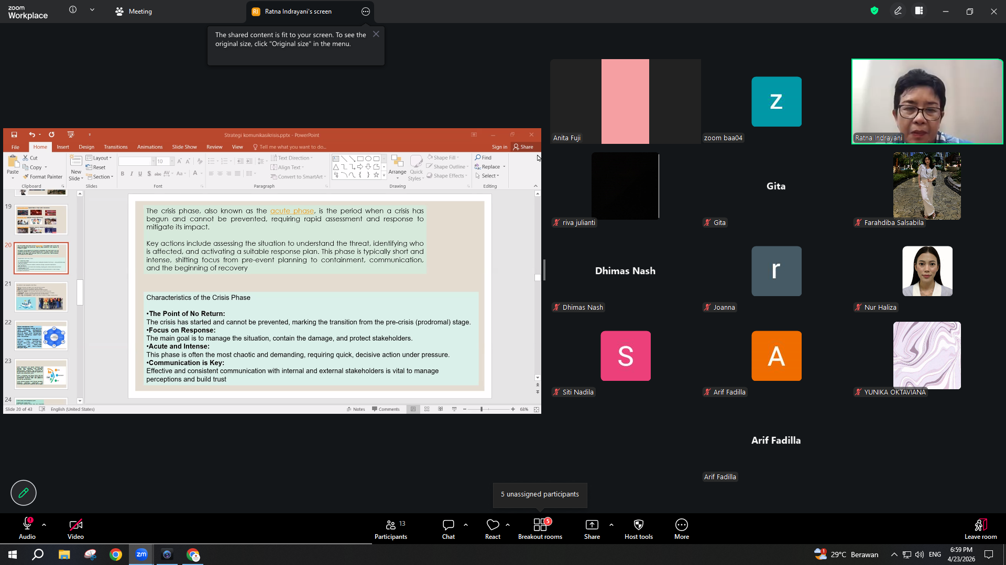
Task: Expand the chevron next to meeting info
Action: pyautogui.click(x=92, y=9)
